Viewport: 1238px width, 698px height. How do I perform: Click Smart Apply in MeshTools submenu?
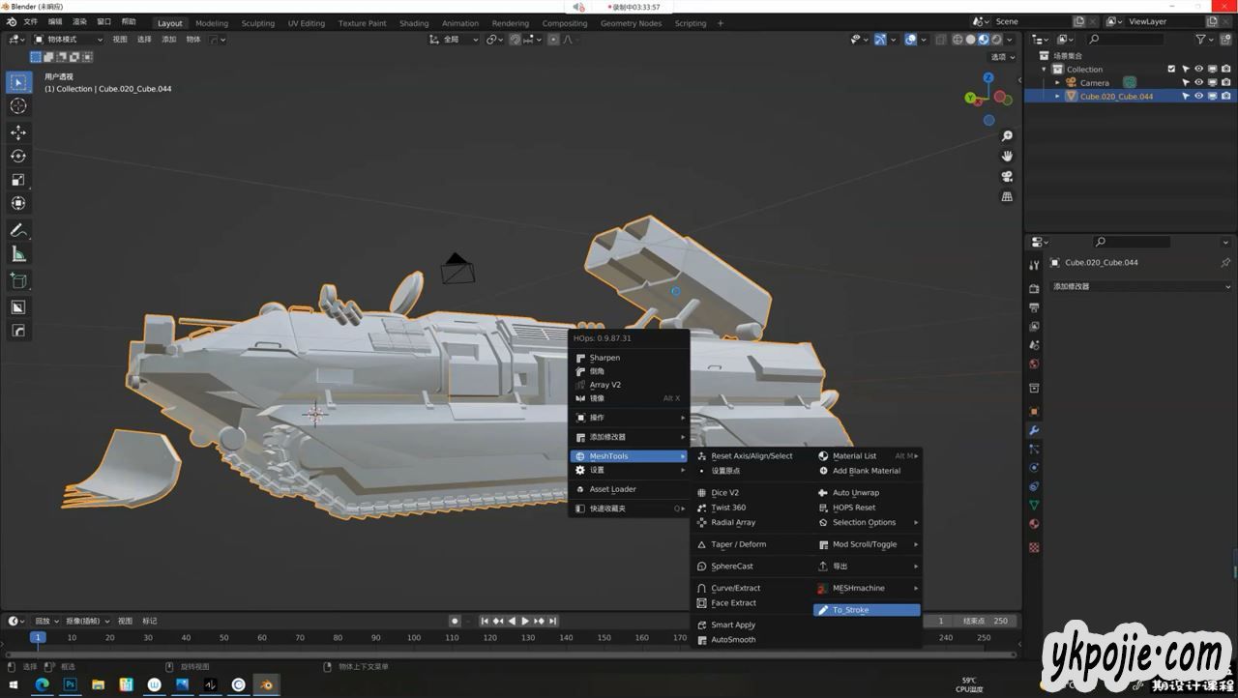pyautogui.click(x=733, y=625)
